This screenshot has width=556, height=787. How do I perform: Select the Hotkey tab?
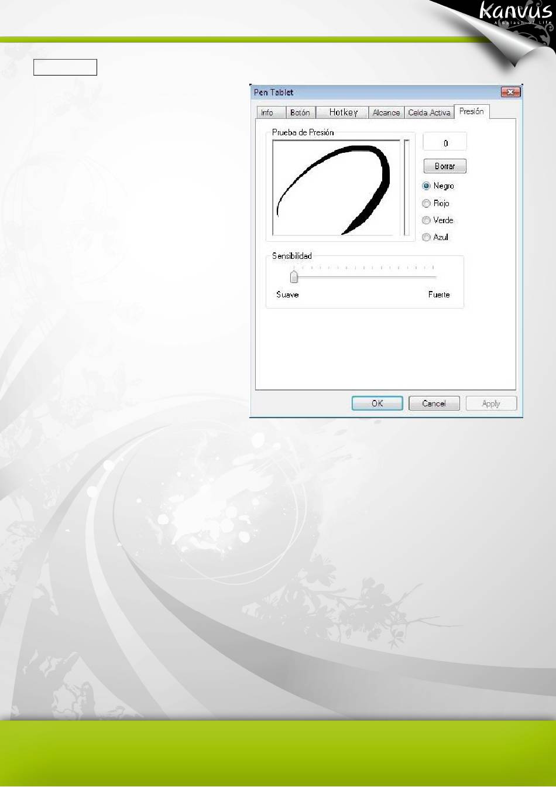pyautogui.click(x=343, y=112)
